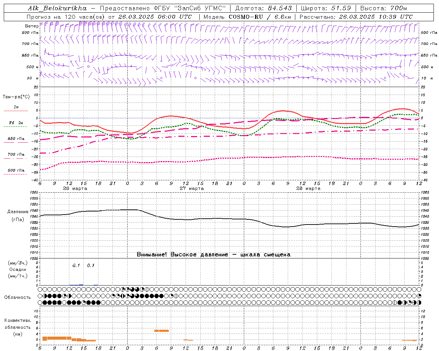The width and height of the screenshot is (439, 351).
Task: Click the Alk_Belokurikha station title
Action: (x=57, y=8)
